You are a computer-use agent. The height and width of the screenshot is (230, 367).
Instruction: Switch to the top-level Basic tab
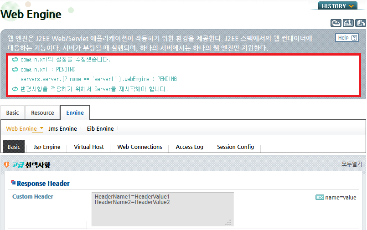(x=12, y=112)
